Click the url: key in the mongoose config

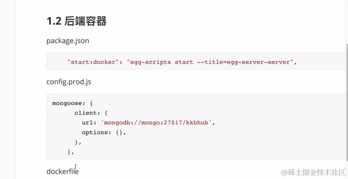(89, 123)
